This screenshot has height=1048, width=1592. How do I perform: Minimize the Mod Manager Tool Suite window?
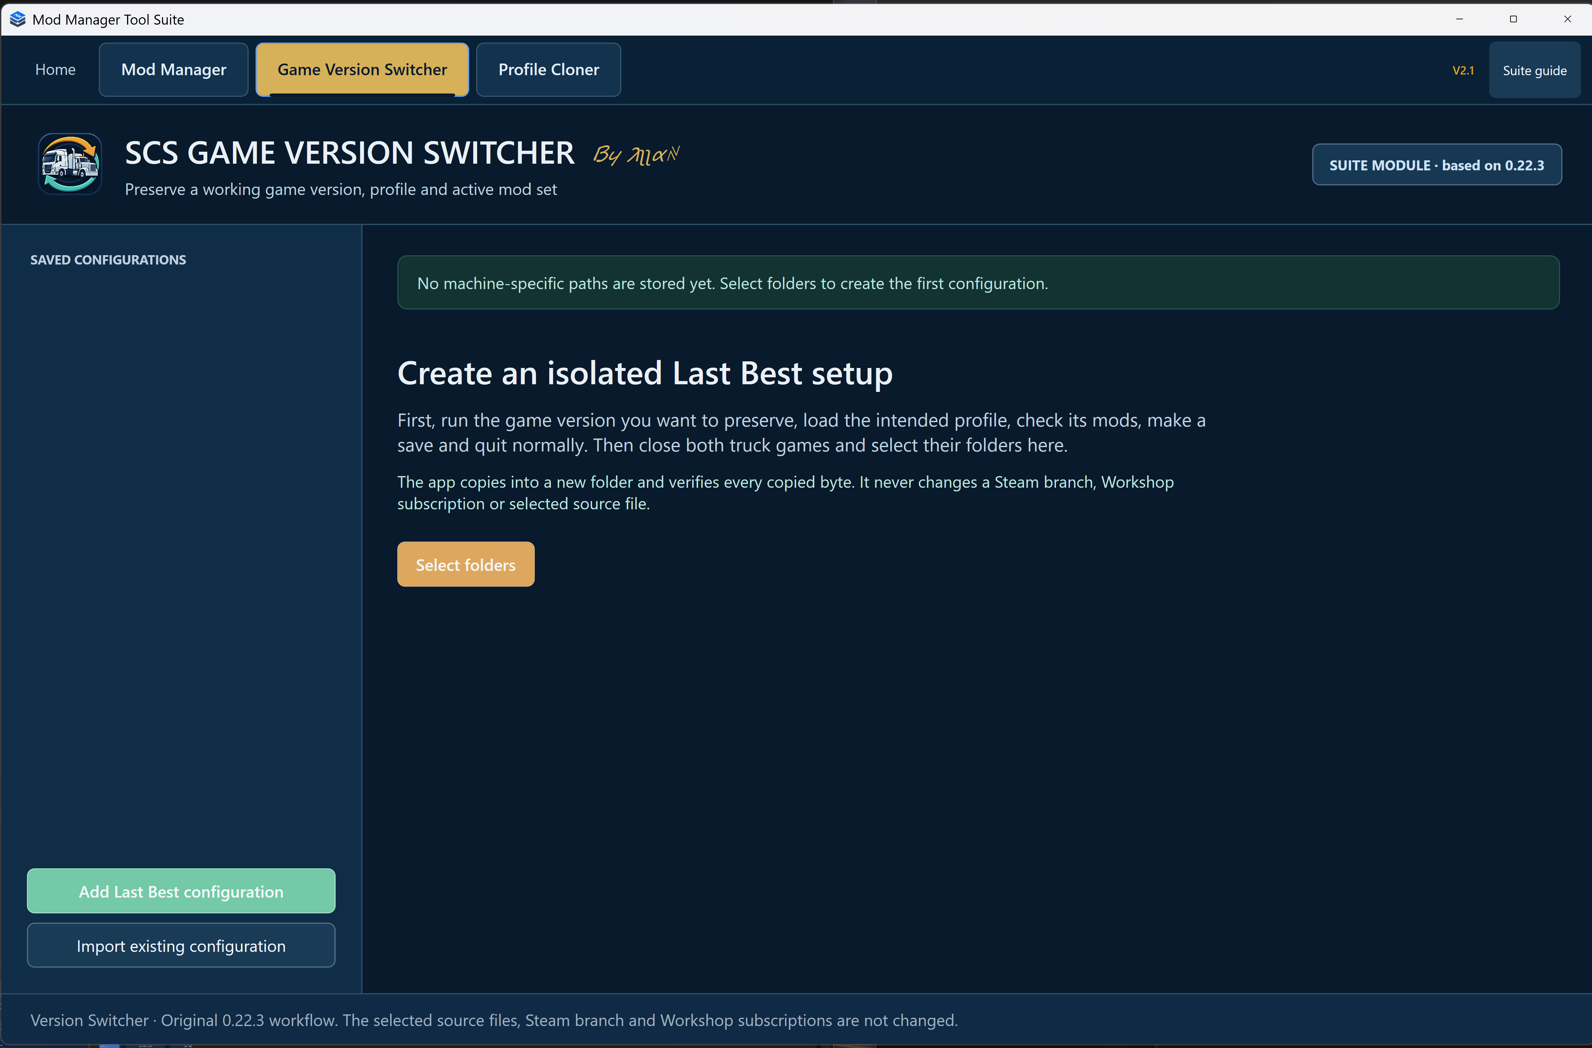[1459, 19]
